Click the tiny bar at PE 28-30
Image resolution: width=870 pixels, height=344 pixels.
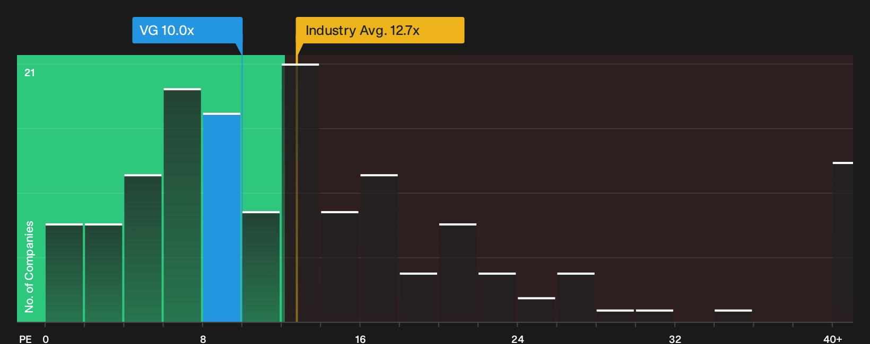point(615,316)
